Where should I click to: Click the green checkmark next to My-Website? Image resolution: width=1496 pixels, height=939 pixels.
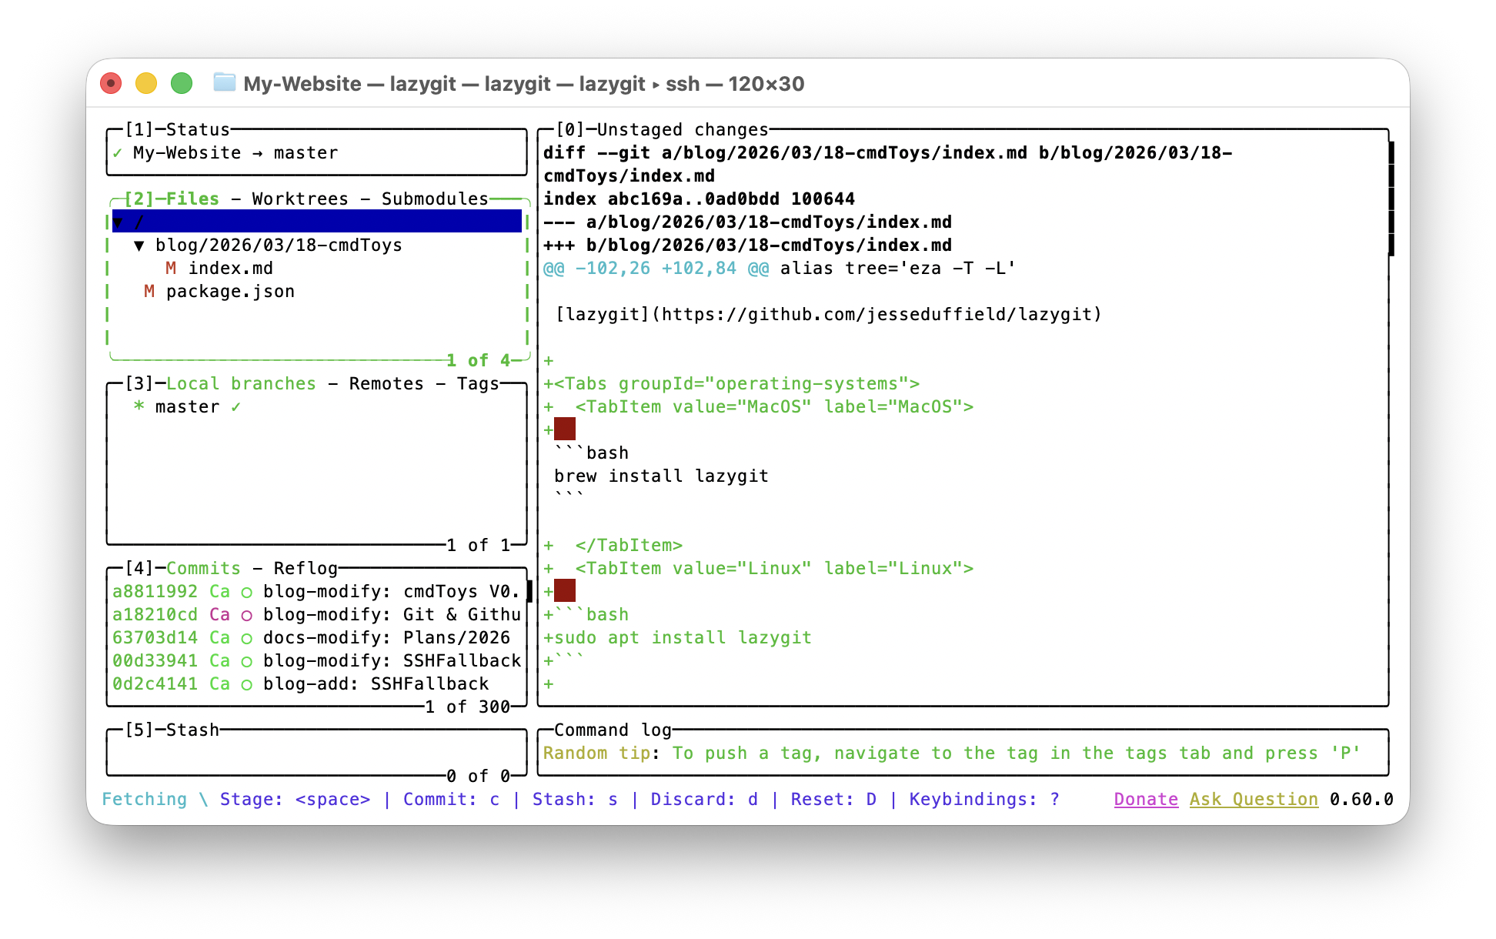pyautogui.click(x=117, y=152)
